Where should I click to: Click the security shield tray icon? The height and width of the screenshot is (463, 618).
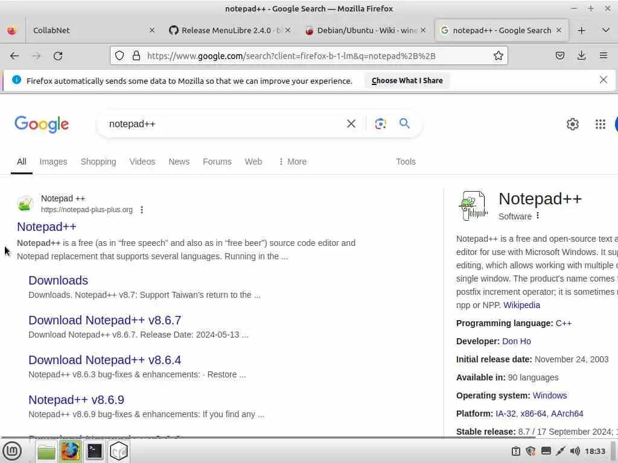pos(530,451)
